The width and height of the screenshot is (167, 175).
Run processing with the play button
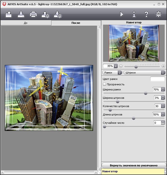coord(122,14)
